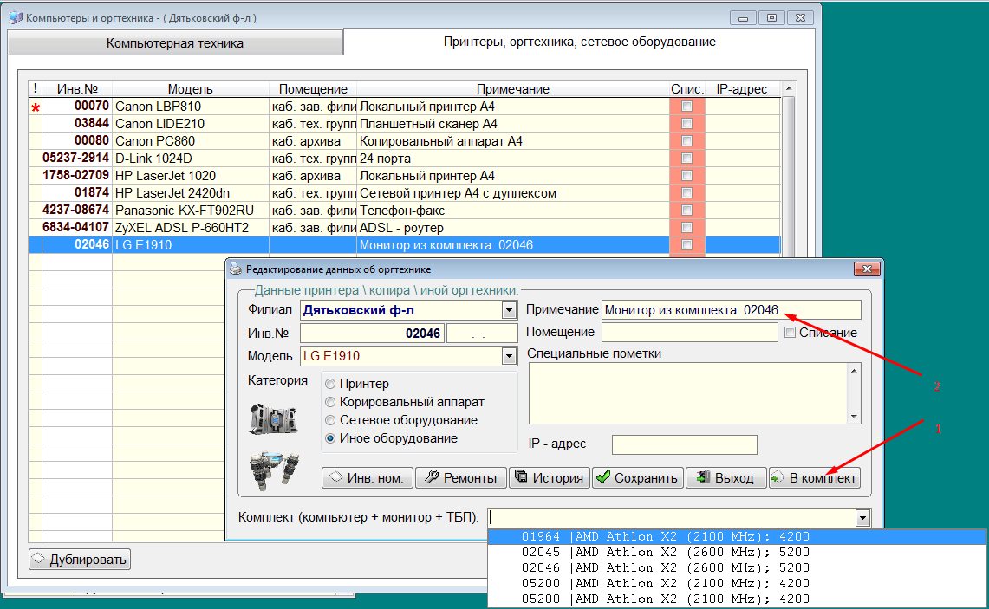989x609 pixels.
Task: Click the down arrow of the Специальные пометки scrollbar
Action: [x=854, y=417]
